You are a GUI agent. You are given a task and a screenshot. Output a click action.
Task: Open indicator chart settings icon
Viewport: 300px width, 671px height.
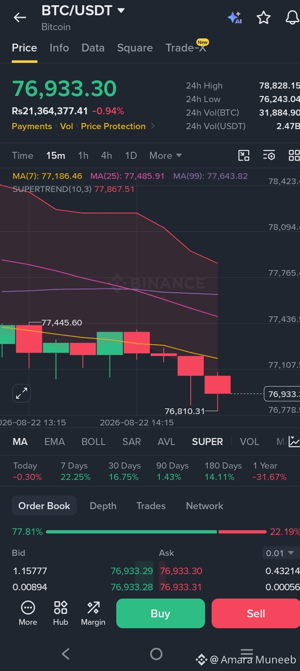pos(294,442)
